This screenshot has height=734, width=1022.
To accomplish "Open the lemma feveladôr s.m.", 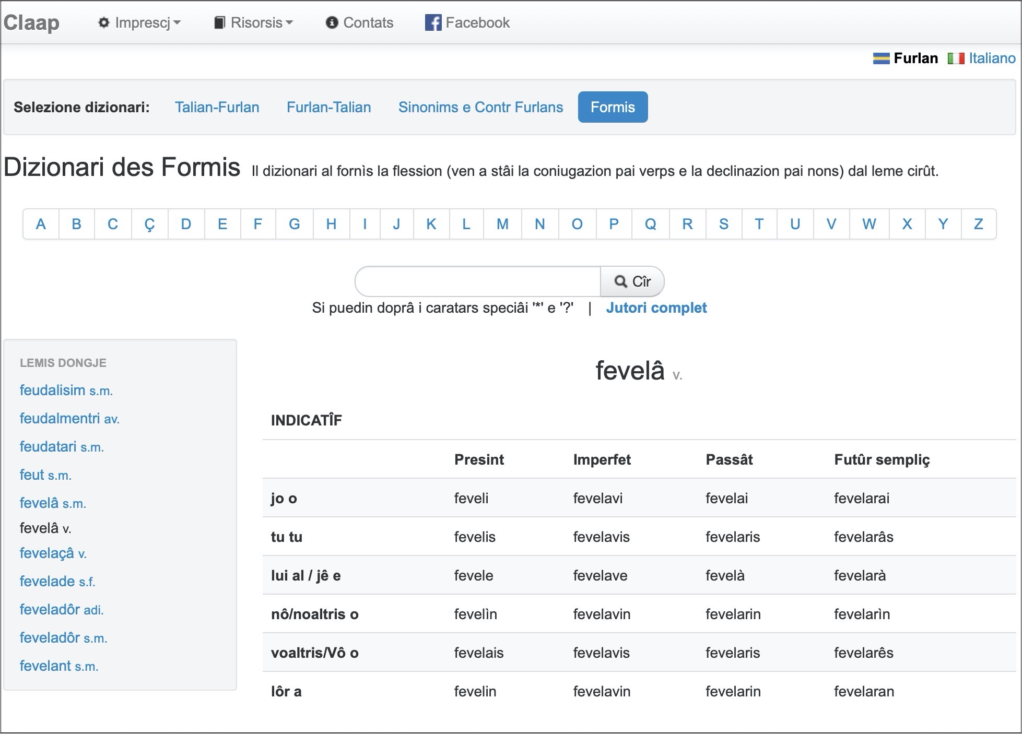I will [63, 637].
